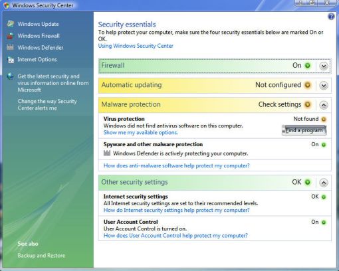Click the Internet Options icon
This screenshot has width=339, height=271.
click(x=10, y=60)
